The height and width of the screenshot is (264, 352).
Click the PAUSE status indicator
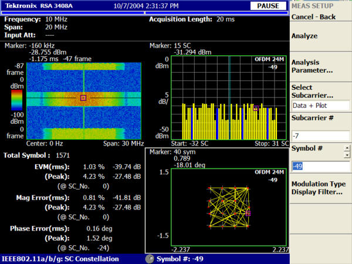268,6
